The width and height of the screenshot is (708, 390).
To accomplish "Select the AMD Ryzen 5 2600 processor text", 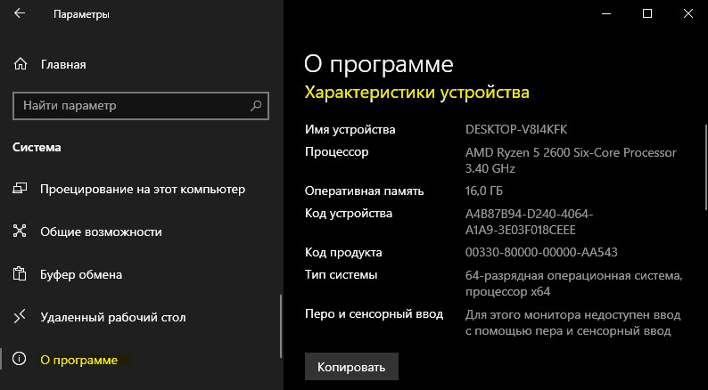I will (571, 160).
